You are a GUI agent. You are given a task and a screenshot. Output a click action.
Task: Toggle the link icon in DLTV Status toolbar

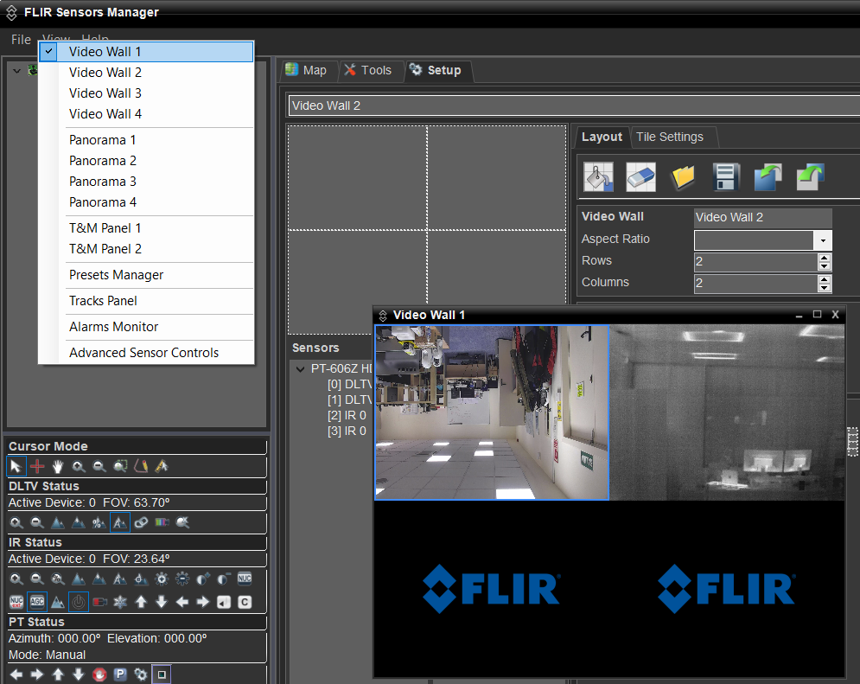pyautogui.click(x=143, y=522)
